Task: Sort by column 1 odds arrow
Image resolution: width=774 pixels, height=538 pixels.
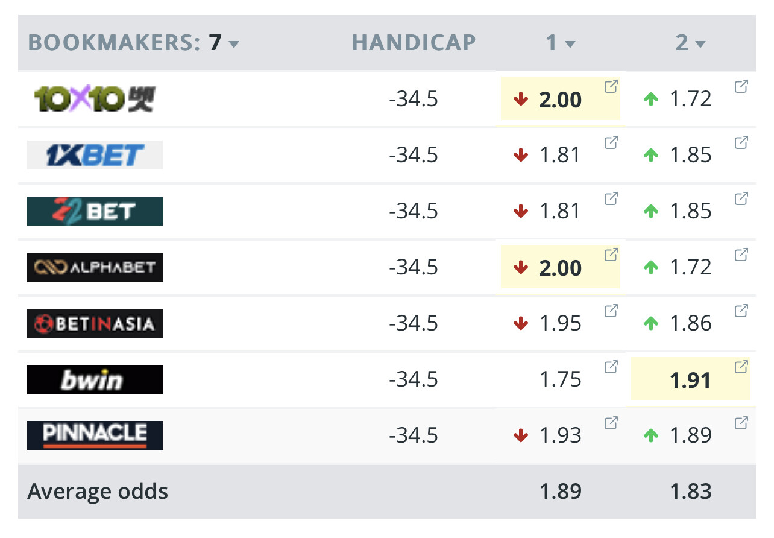Action: [570, 44]
